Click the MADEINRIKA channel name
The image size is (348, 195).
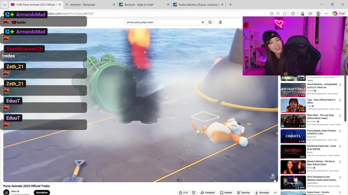point(312,183)
